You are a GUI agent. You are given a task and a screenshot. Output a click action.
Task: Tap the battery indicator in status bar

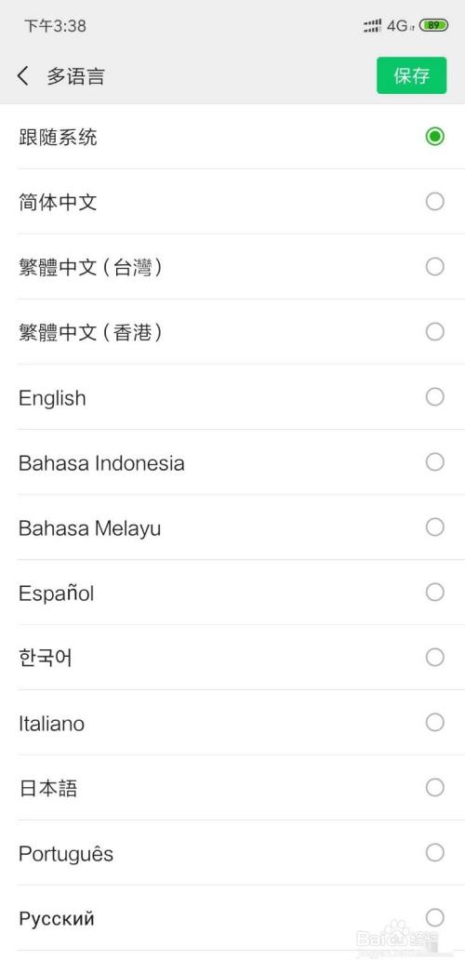tap(433, 25)
